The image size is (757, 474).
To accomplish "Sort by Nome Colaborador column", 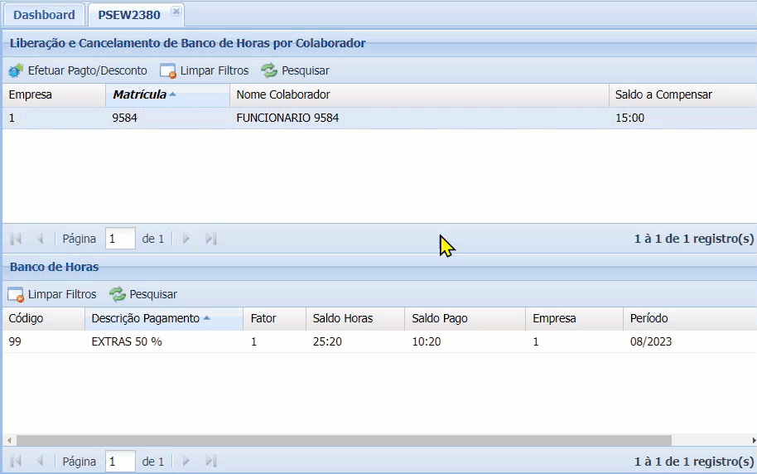I will point(419,94).
